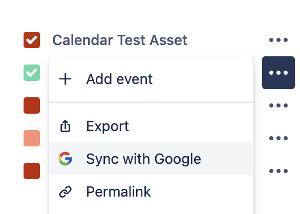Uncheck the green calendar checkbox

click(32, 73)
